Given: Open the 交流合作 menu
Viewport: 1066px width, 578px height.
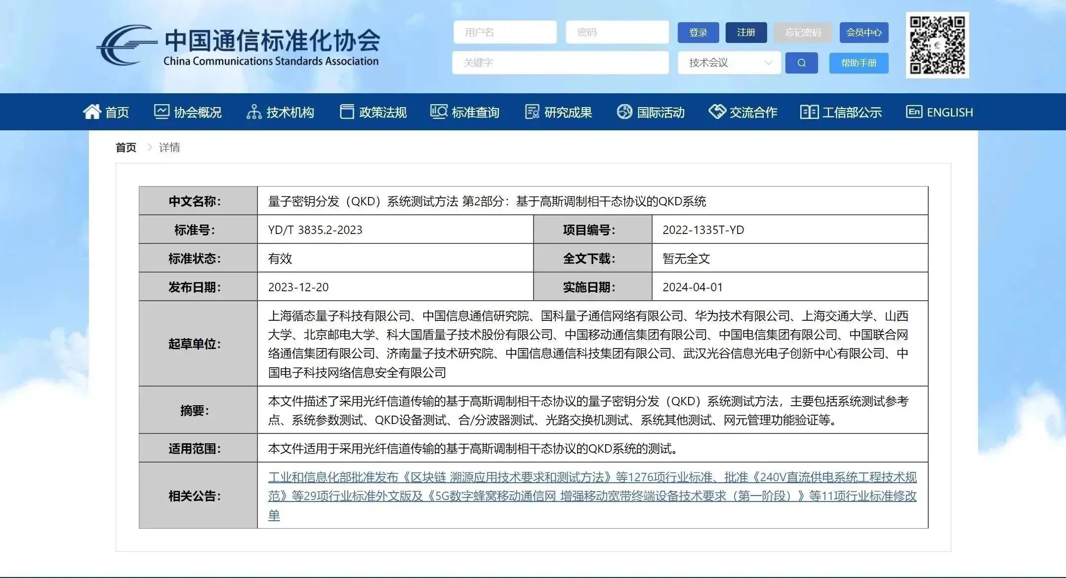Looking at the screenshot, I should click(x=753, y=113).
